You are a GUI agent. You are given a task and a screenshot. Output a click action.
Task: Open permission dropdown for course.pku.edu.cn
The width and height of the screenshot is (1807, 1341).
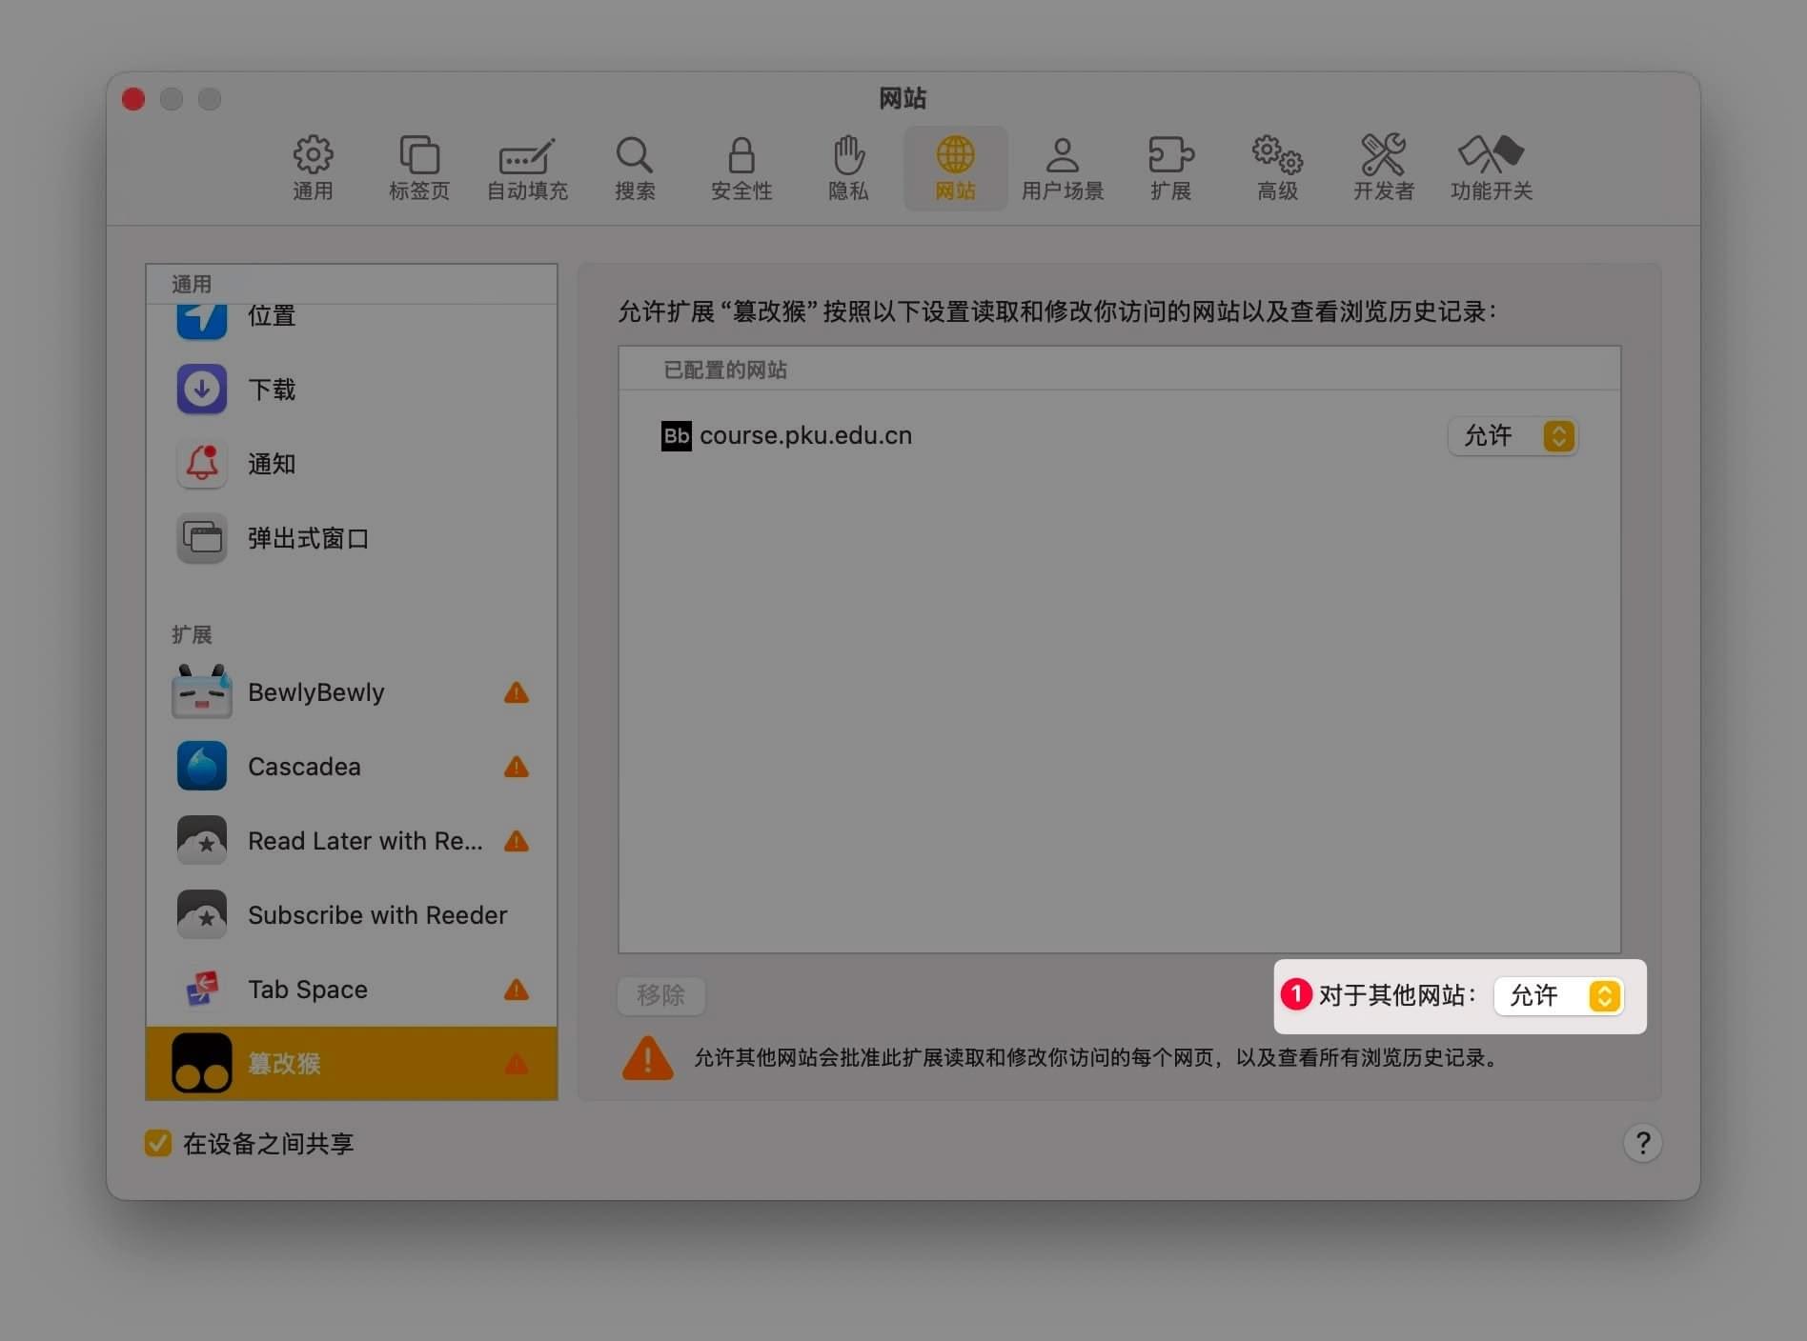1513,436
